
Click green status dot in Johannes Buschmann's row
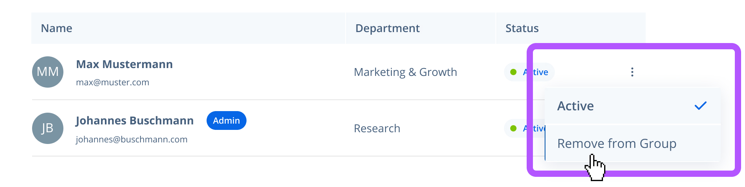click(513, 128)
